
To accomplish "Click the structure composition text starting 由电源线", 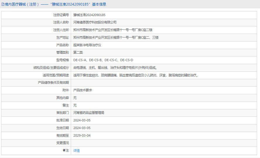I will click(115, 68).
